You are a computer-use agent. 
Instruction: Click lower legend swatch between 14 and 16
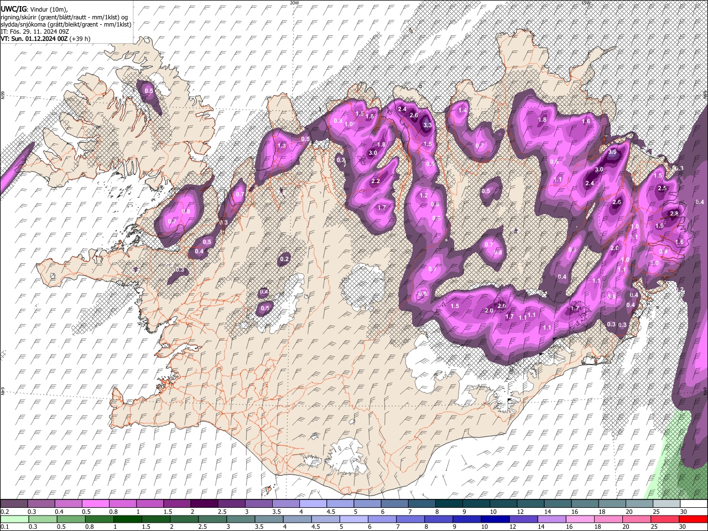(551, 519)
